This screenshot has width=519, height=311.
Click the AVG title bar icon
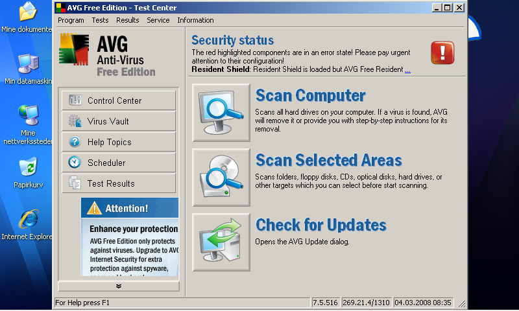[x=60, y=8]
